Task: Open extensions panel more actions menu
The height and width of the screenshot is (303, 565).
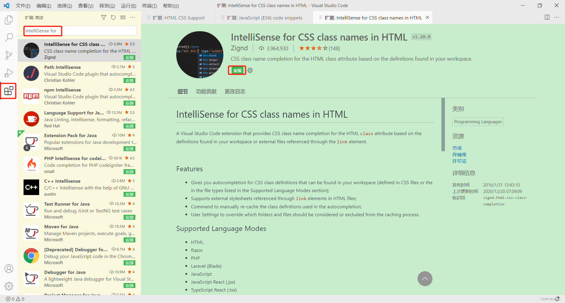Action: click(133, 18)
